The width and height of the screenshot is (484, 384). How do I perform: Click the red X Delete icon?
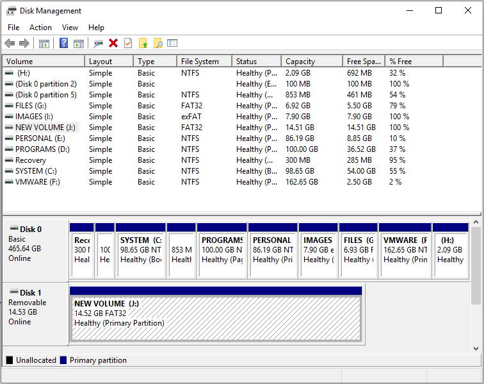(x=113, y=43)
